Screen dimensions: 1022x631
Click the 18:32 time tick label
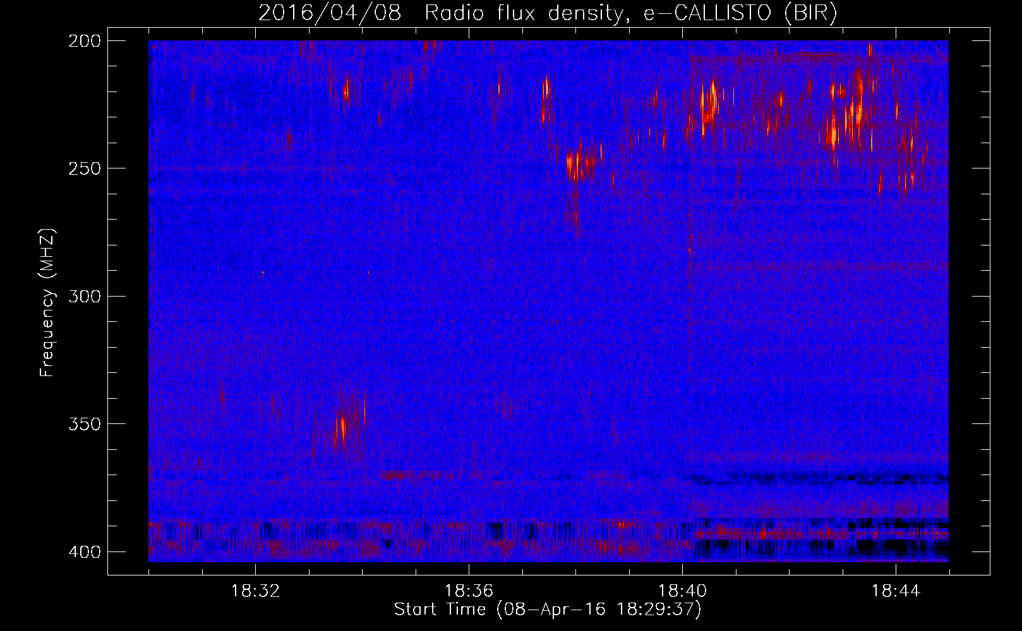click(256, 591)
